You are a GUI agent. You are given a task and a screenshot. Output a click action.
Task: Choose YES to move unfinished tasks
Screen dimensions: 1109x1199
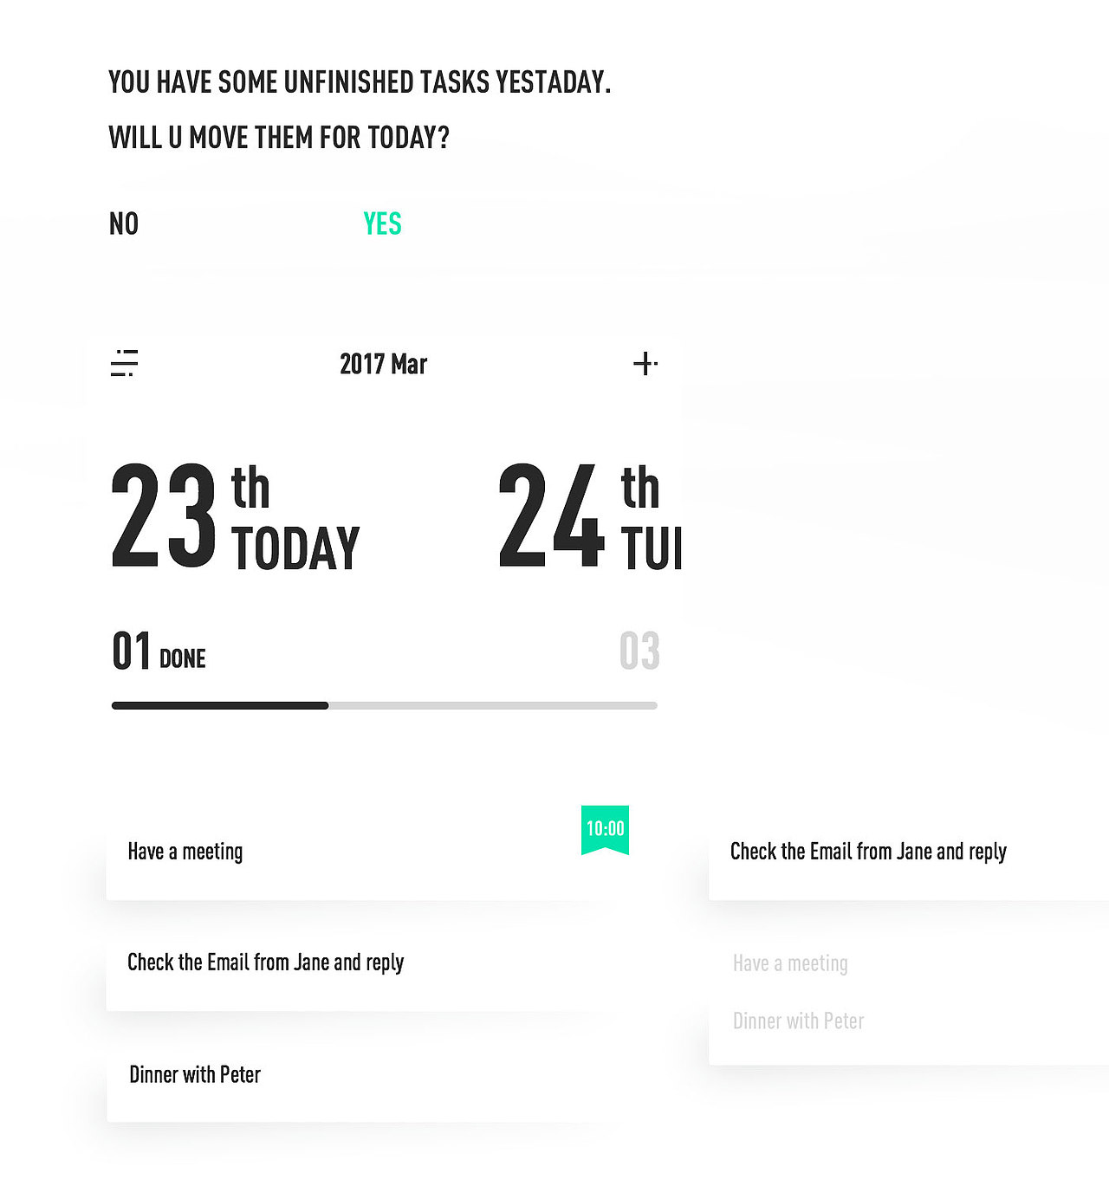382,224
